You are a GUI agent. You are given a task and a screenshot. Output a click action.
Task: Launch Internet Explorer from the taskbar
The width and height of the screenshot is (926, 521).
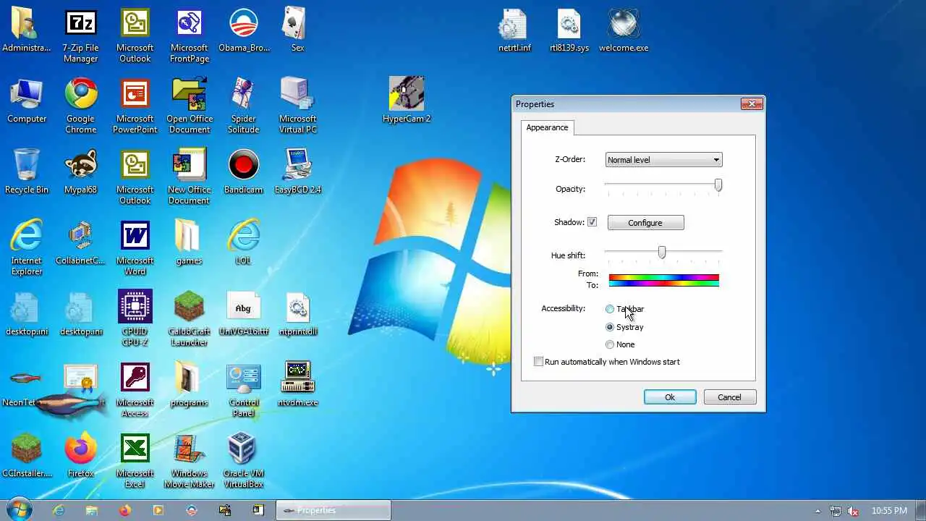point(59,510)
